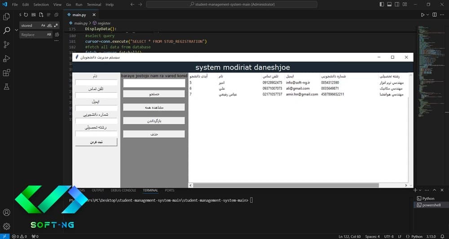
Task: Open errors and warnings count in status bar
Action: 19,236
